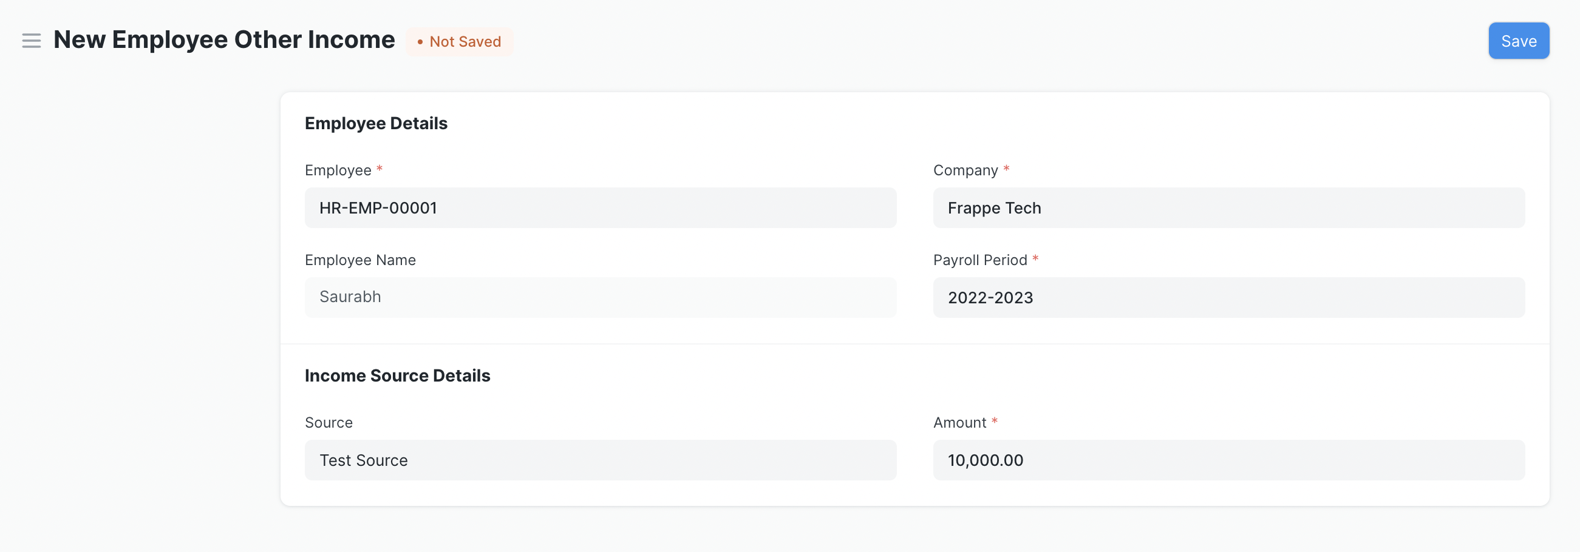Click the Save button
This screenshot has height=552, width=1580.
(1518, 41)
